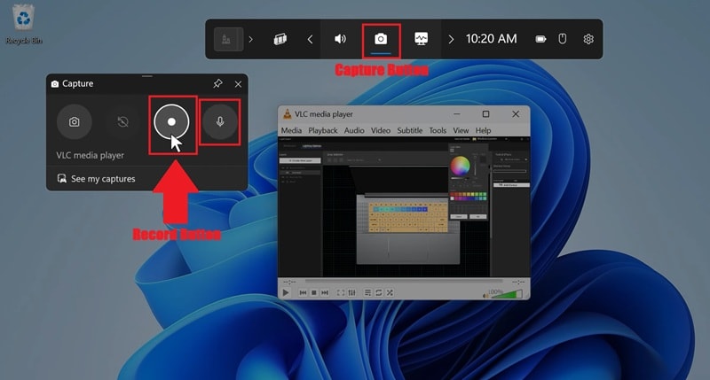
Task: Open the Video menu in VLC
Action: point(381,130)
